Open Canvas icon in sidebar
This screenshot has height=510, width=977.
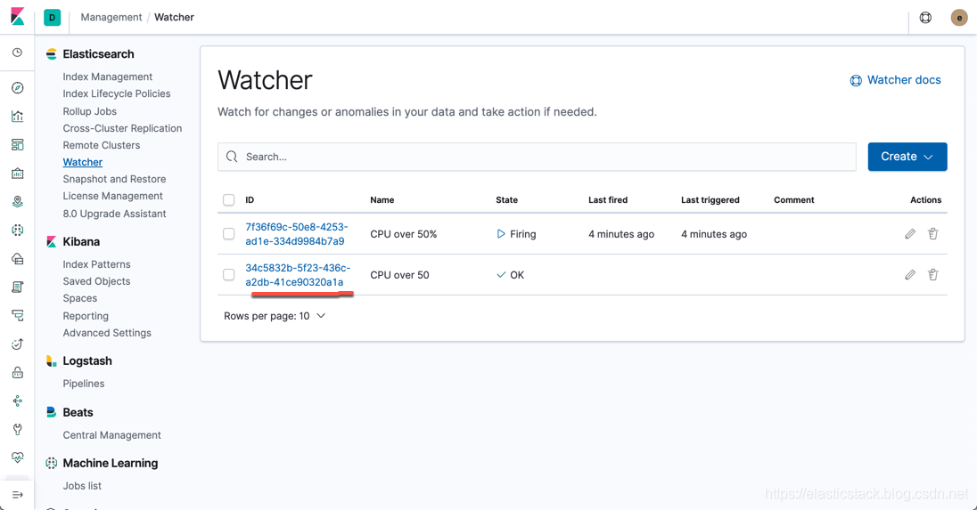click(x=18, y=174)
